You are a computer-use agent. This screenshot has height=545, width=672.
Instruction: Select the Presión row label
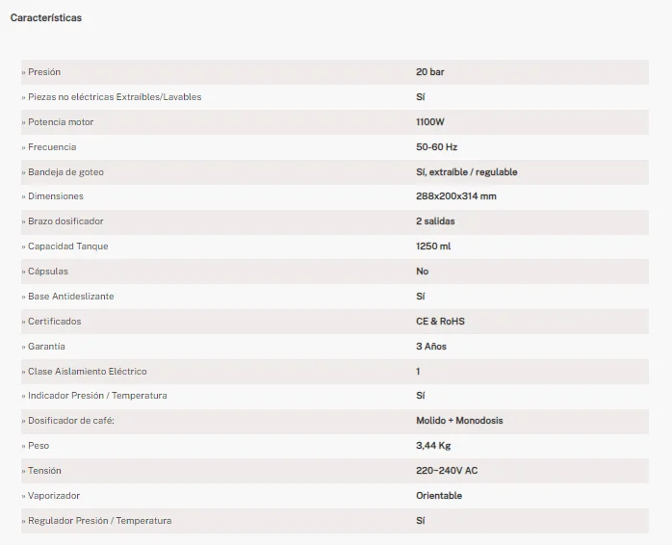[x=44, y=72]
